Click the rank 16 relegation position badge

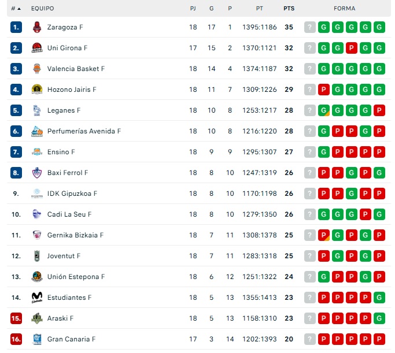16,339
